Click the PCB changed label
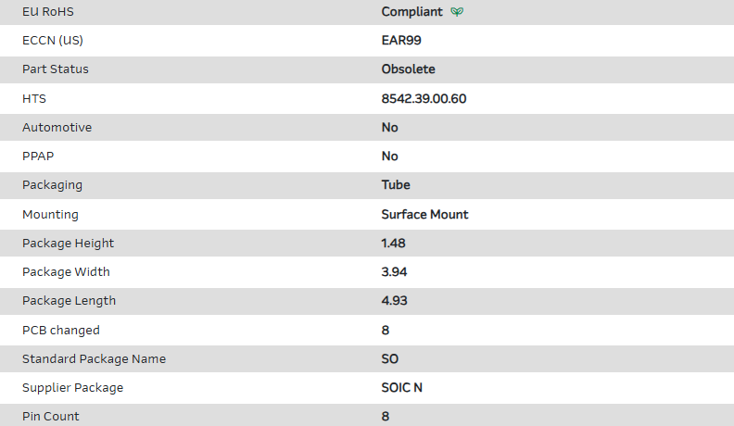Viewport: 734px width, 426px height. tap(61, 331)
